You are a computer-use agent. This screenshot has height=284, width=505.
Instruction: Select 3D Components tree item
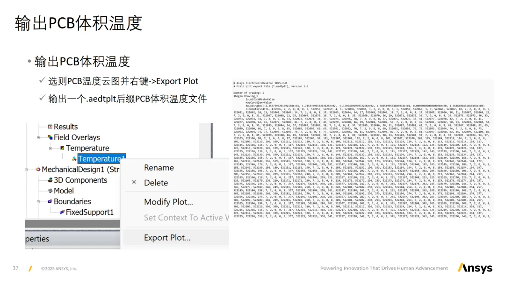80,180
